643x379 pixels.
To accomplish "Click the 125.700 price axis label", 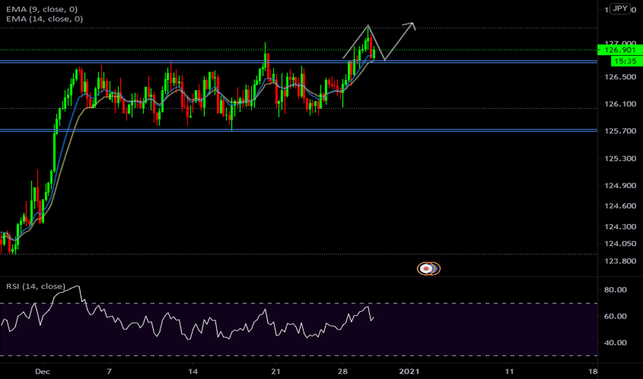I will [x=620, y=131].
